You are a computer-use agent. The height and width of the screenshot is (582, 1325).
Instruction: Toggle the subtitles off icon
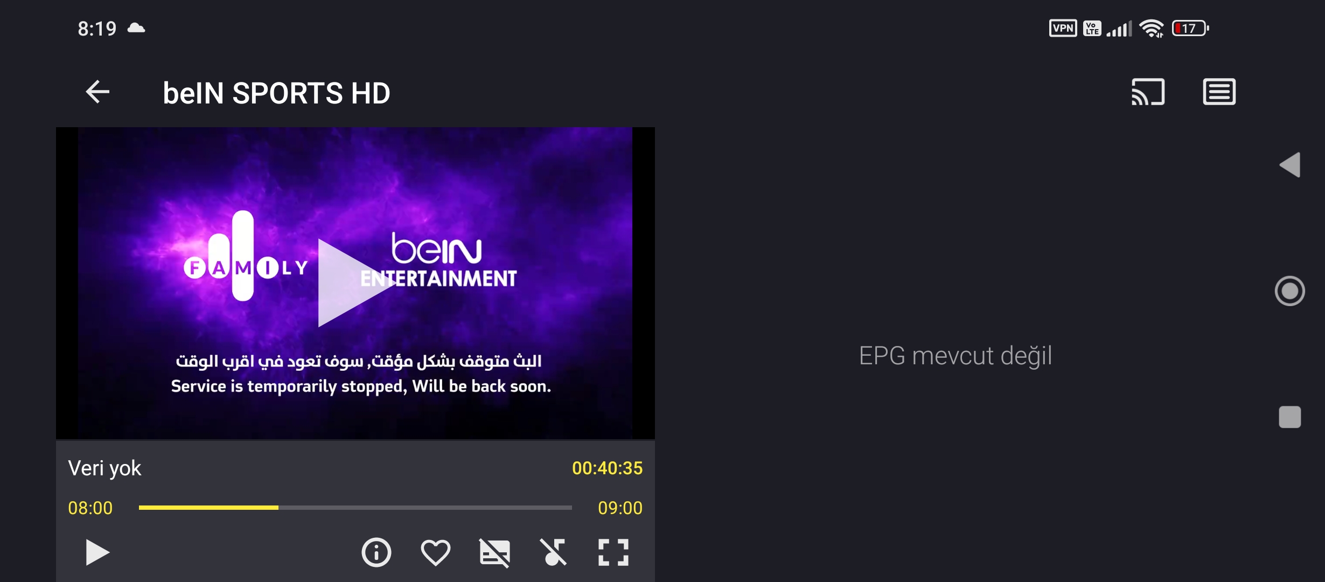pyautogui.click(x=494, y=552)
